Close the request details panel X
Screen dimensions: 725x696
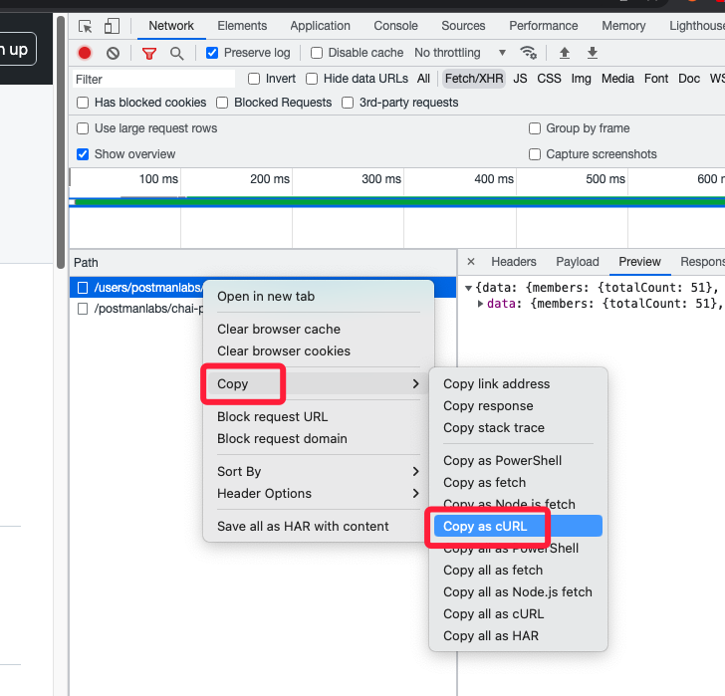tap(471, 262)
